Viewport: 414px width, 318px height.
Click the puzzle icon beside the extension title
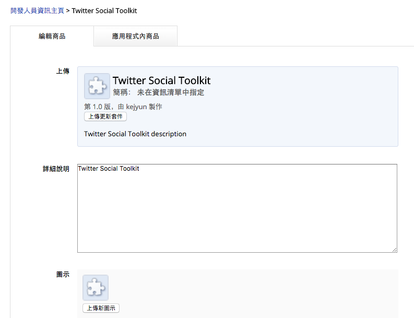(97, 86)
